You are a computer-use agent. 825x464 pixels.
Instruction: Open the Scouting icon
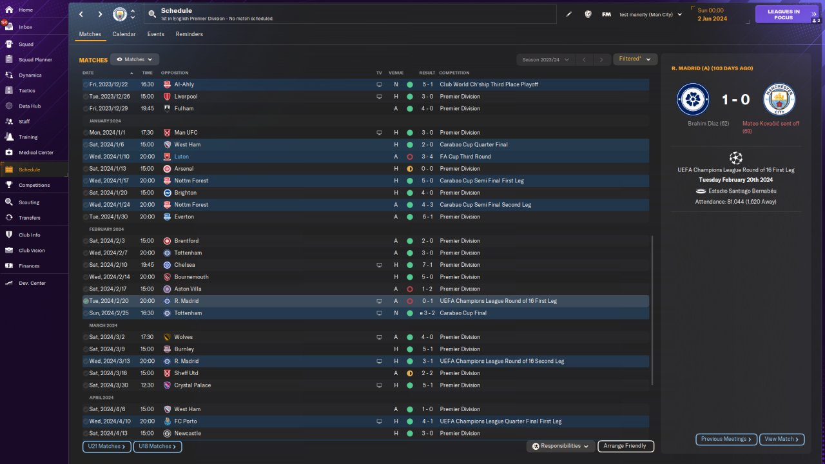(9, 202)
